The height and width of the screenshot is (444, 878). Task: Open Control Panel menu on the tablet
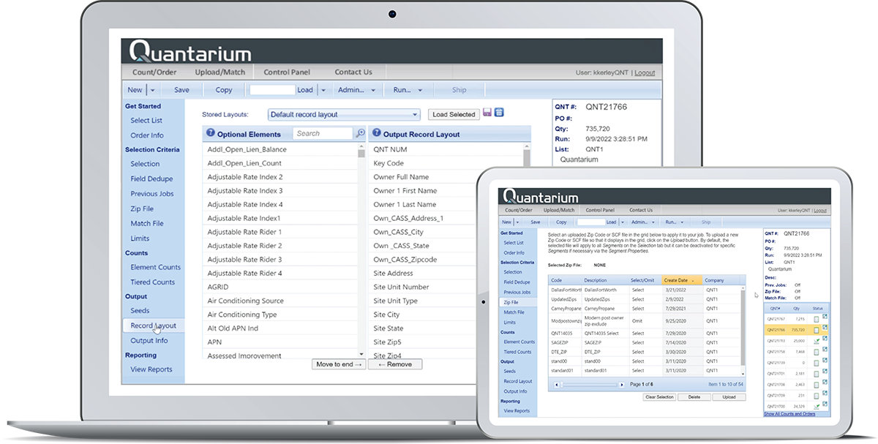[600, 210]
